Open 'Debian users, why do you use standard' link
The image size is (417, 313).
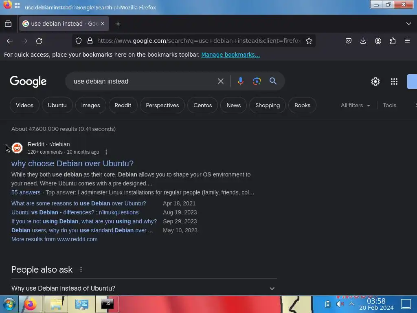pyautogui.click(x=82, y=230)
